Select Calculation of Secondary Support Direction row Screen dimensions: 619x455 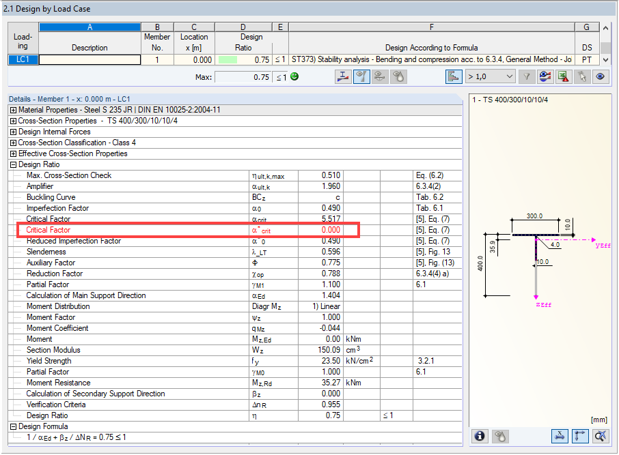235,394
